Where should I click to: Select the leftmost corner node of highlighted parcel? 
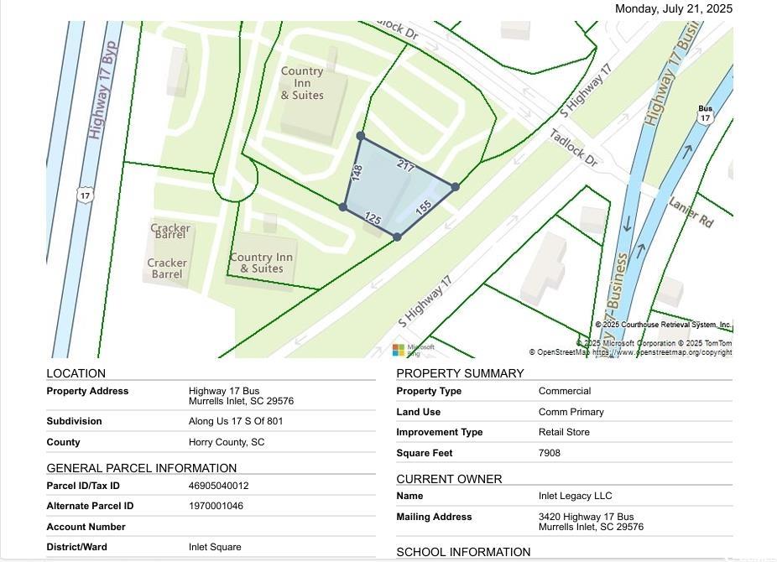(x=343, y=207)
